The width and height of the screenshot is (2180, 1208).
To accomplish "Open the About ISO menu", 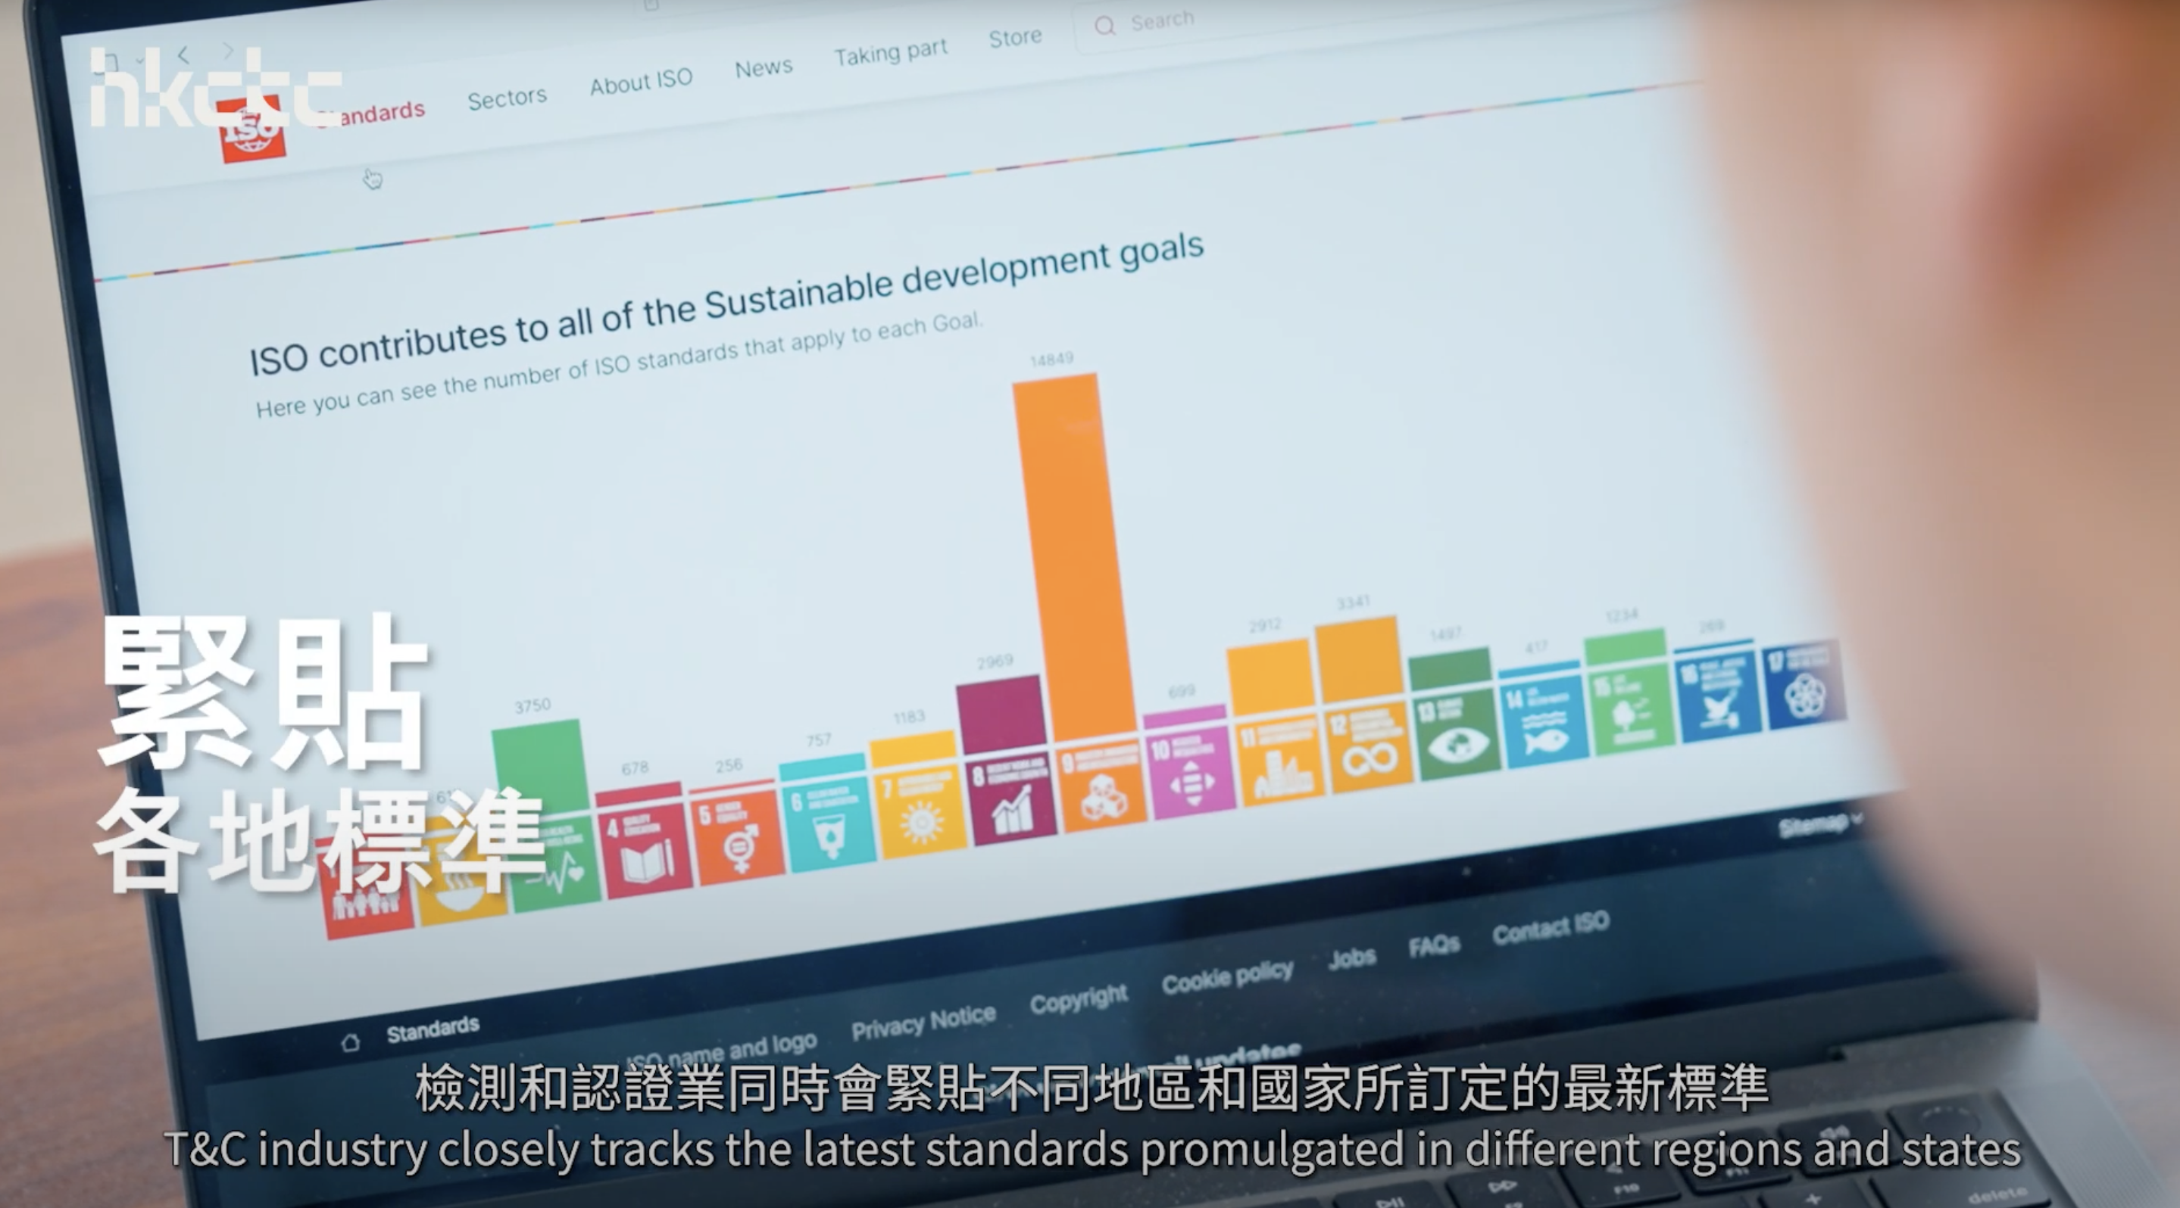I will (641, 82).
